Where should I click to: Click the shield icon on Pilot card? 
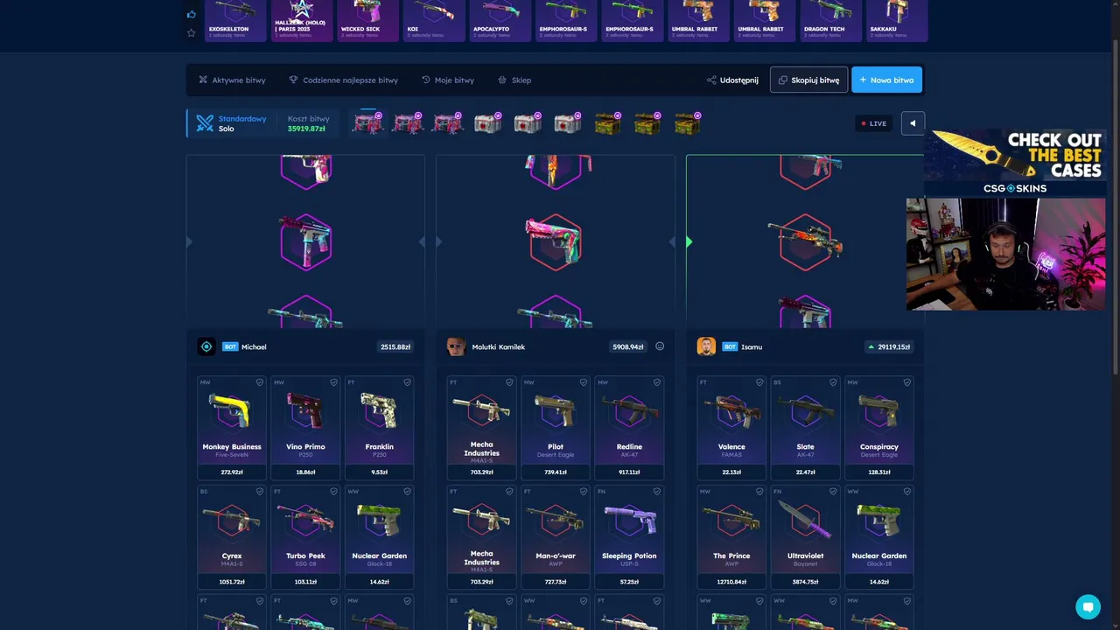[584, 382]
